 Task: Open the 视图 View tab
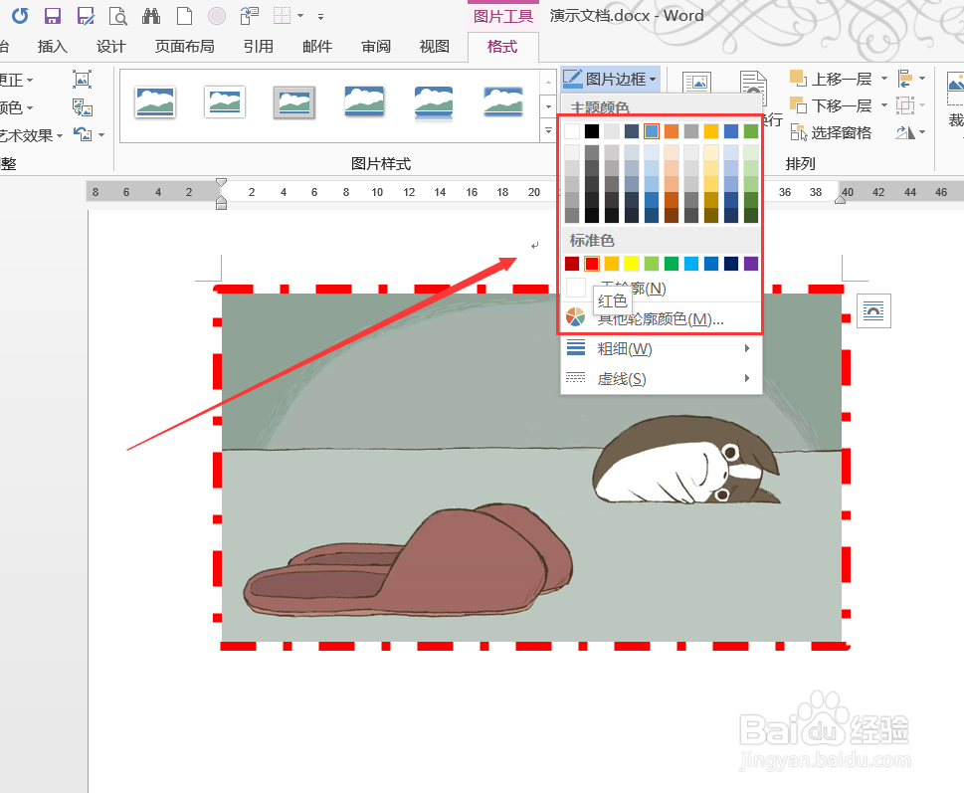tap(434, 47)
